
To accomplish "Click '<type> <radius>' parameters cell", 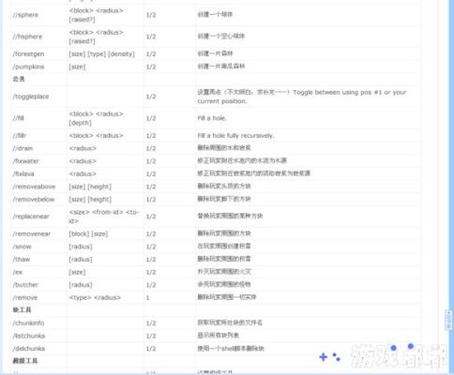I will click(x=95, y=298).
